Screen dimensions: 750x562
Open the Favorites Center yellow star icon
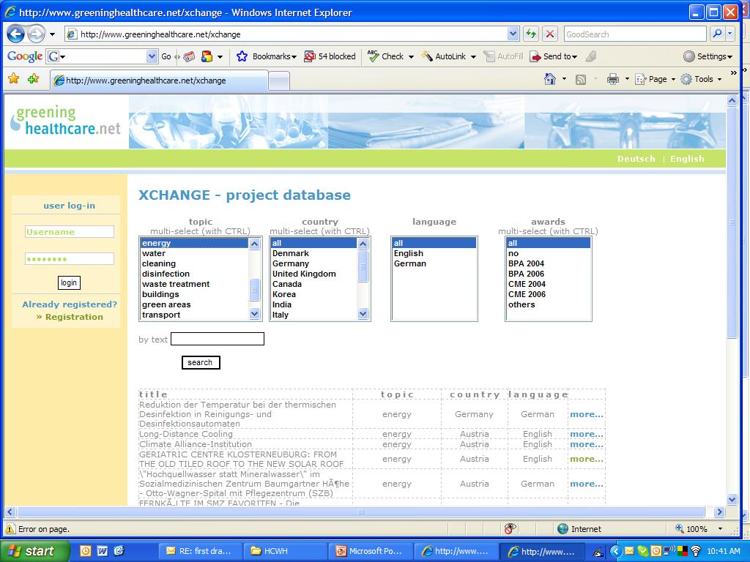[13, 79]
